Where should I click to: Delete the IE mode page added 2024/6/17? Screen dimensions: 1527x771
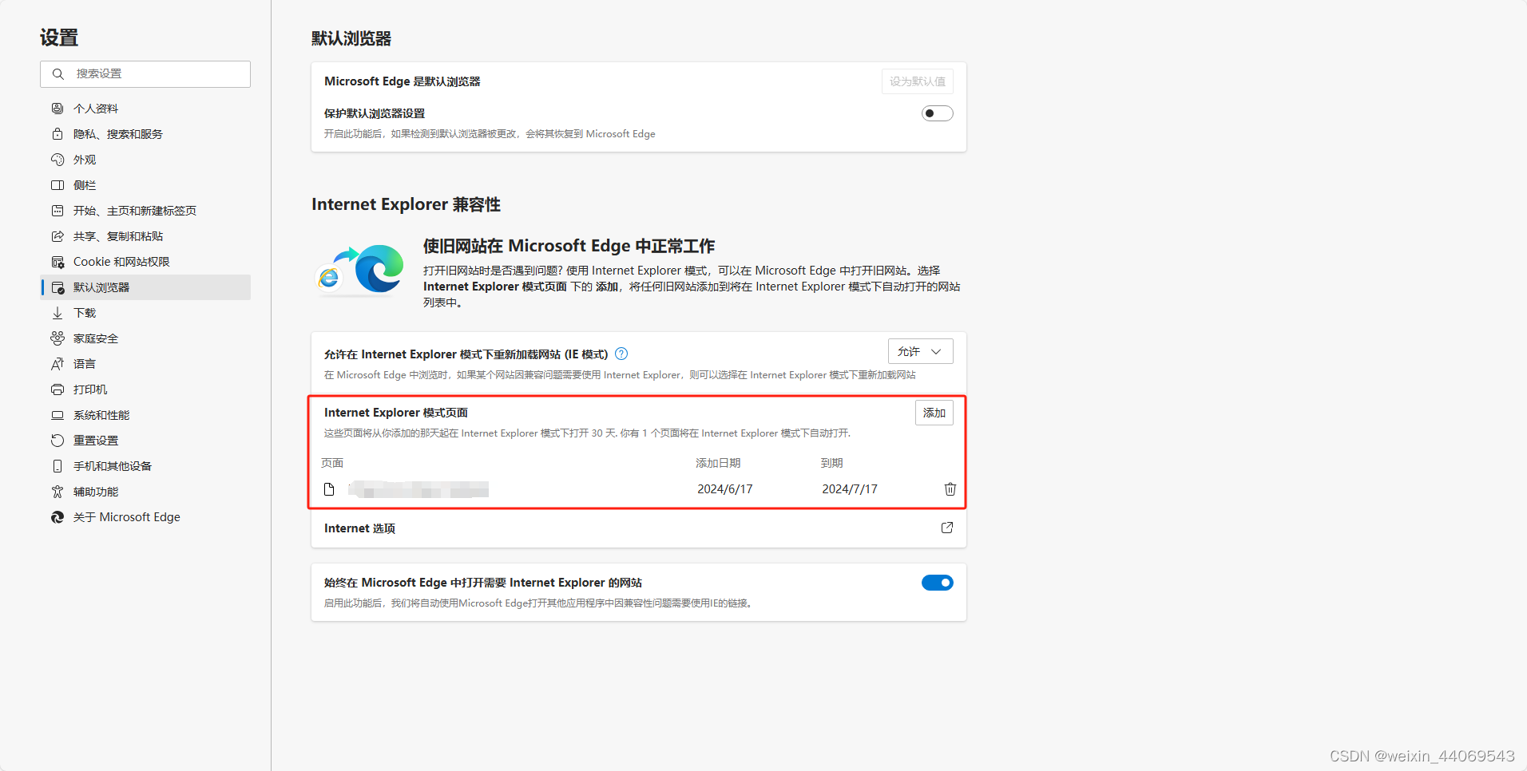click(950, 489)
